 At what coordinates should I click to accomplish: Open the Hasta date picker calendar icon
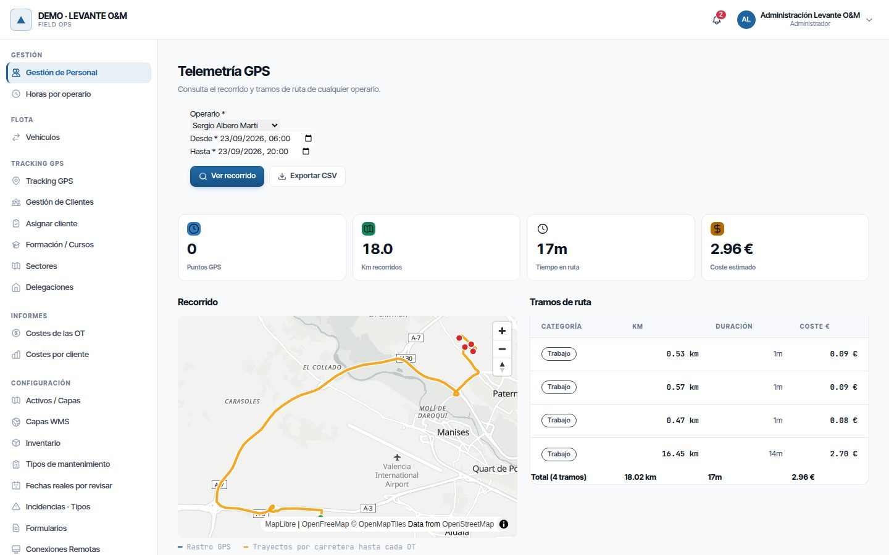[306, 152]
